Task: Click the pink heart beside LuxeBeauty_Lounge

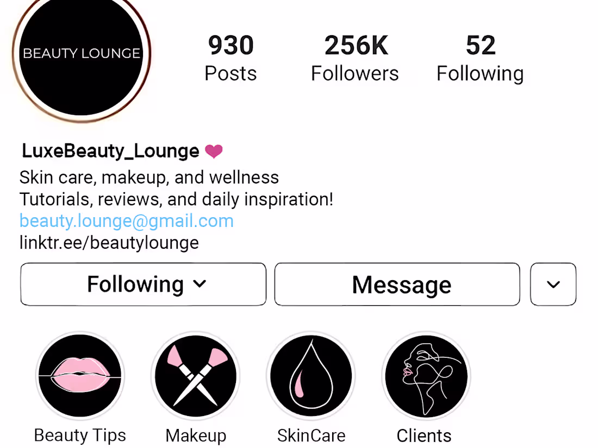Action: coord(214,152)
